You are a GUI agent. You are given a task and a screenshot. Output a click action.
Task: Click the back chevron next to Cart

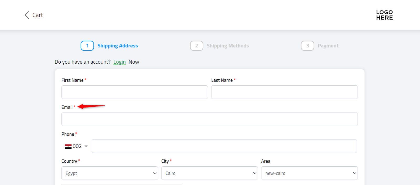coord(27,15)
